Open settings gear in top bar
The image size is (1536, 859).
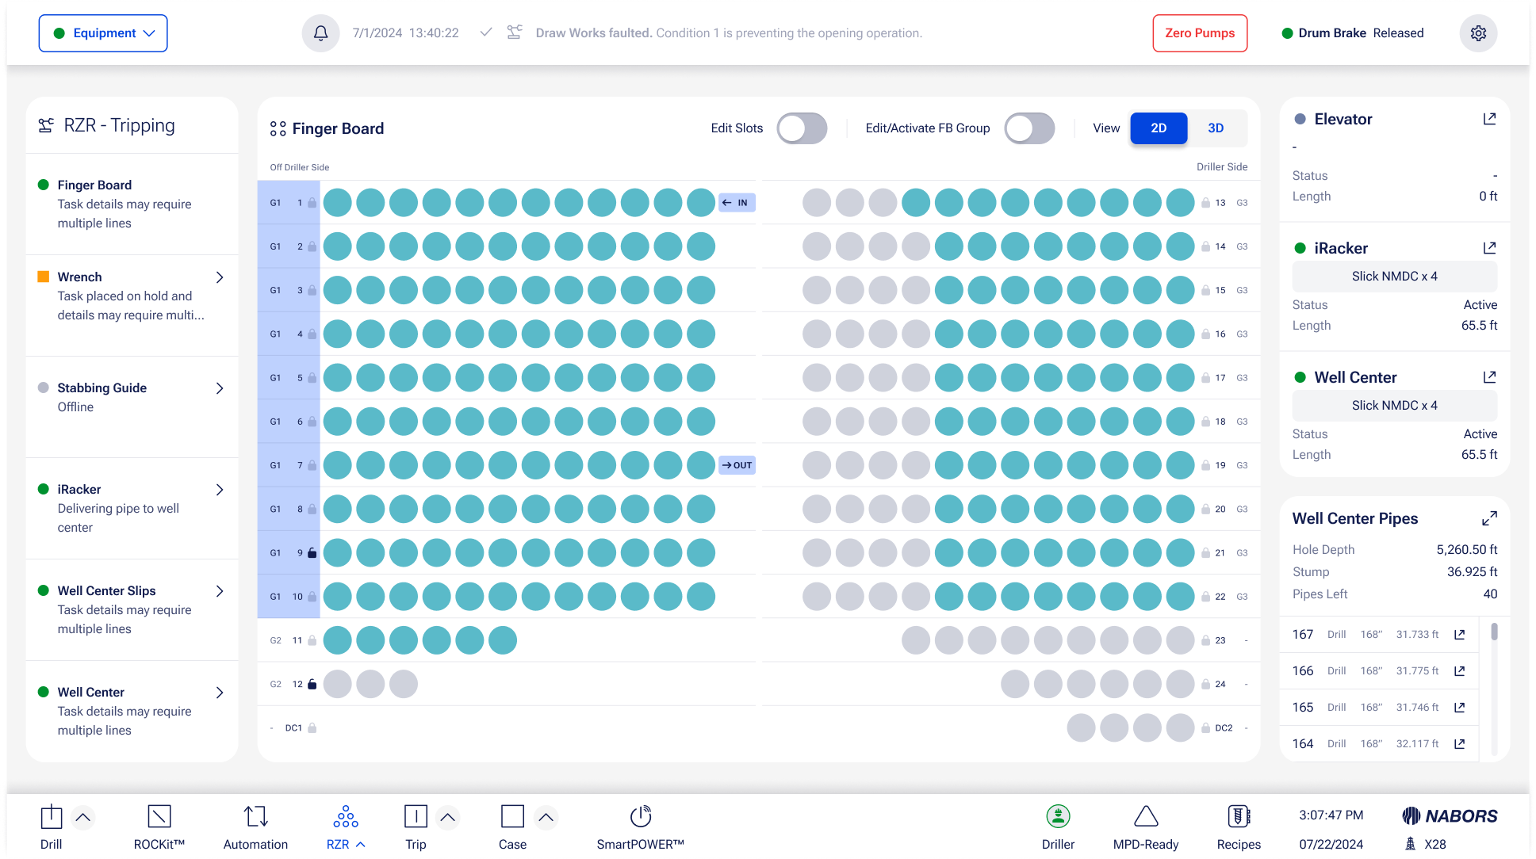tap(1478, 33)
